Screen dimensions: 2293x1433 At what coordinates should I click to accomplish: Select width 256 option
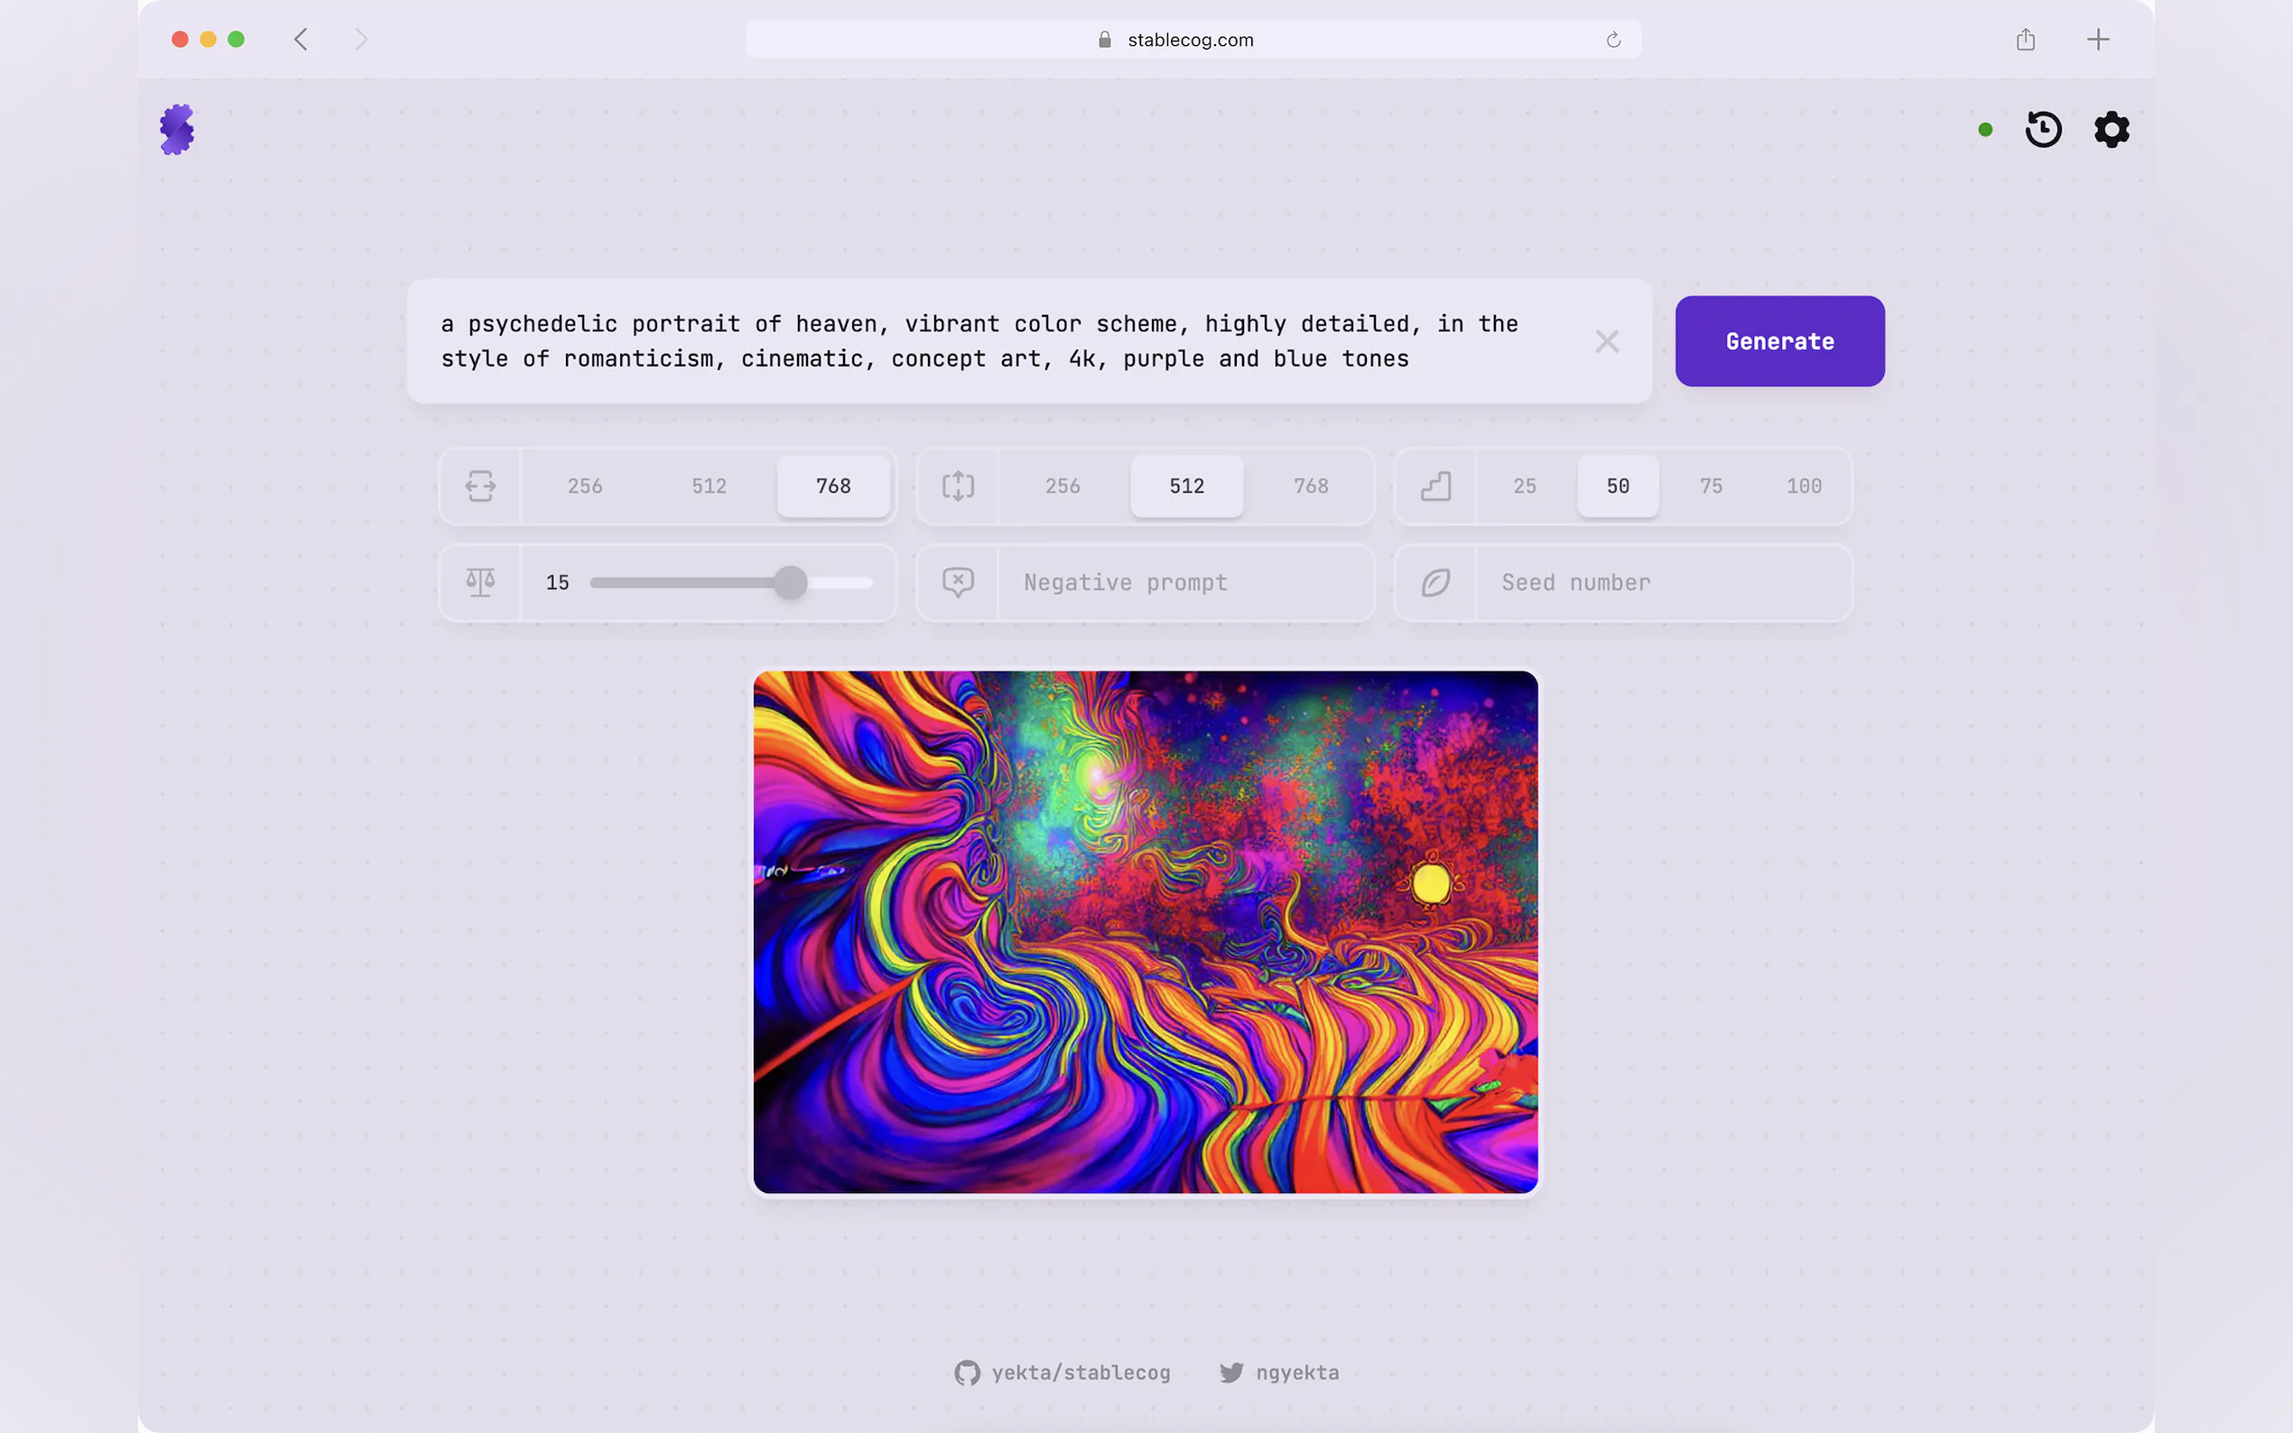(585, 486)
